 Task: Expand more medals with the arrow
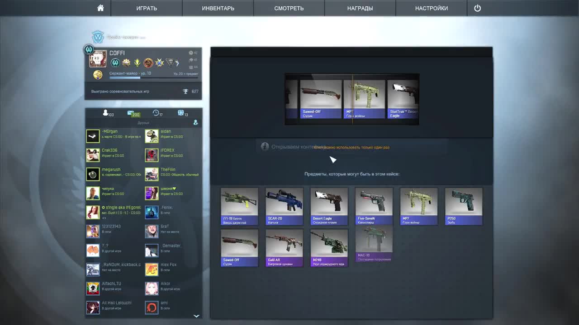(x=177, y=63)
